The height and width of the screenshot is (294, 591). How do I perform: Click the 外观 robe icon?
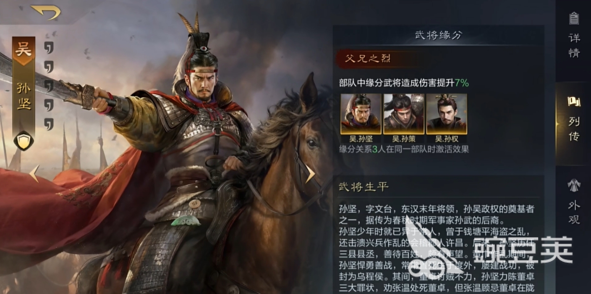(574, 185)
